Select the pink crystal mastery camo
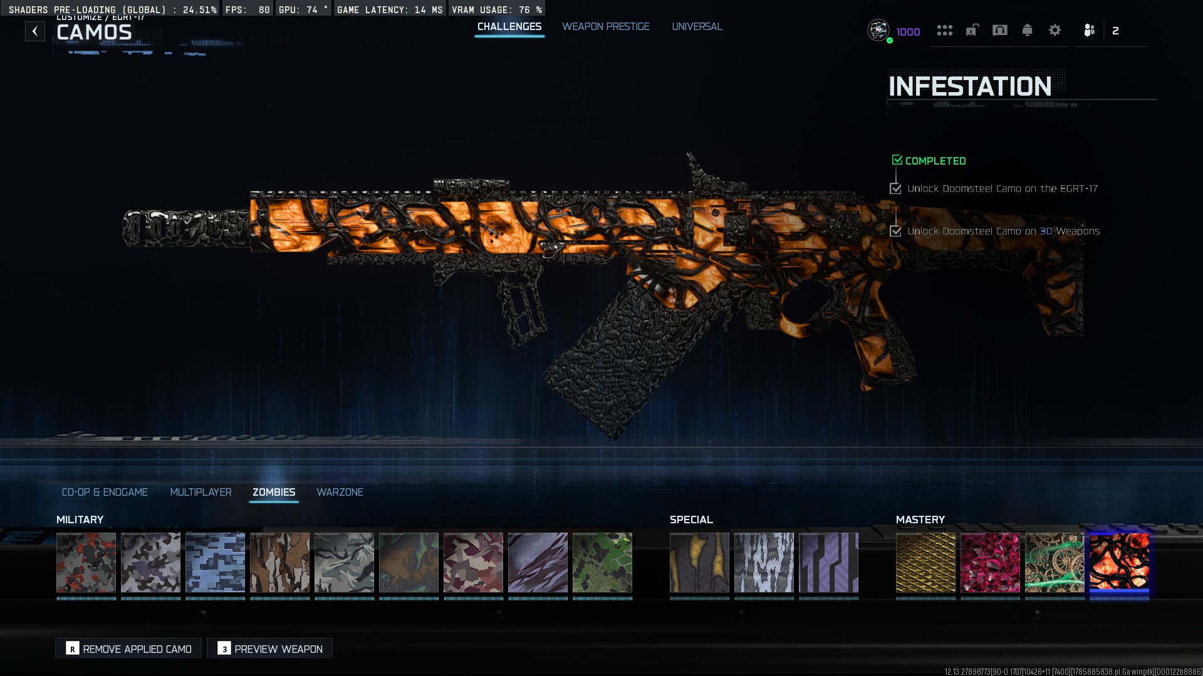Screen dimensions: 1203x676 coord(991,563)
